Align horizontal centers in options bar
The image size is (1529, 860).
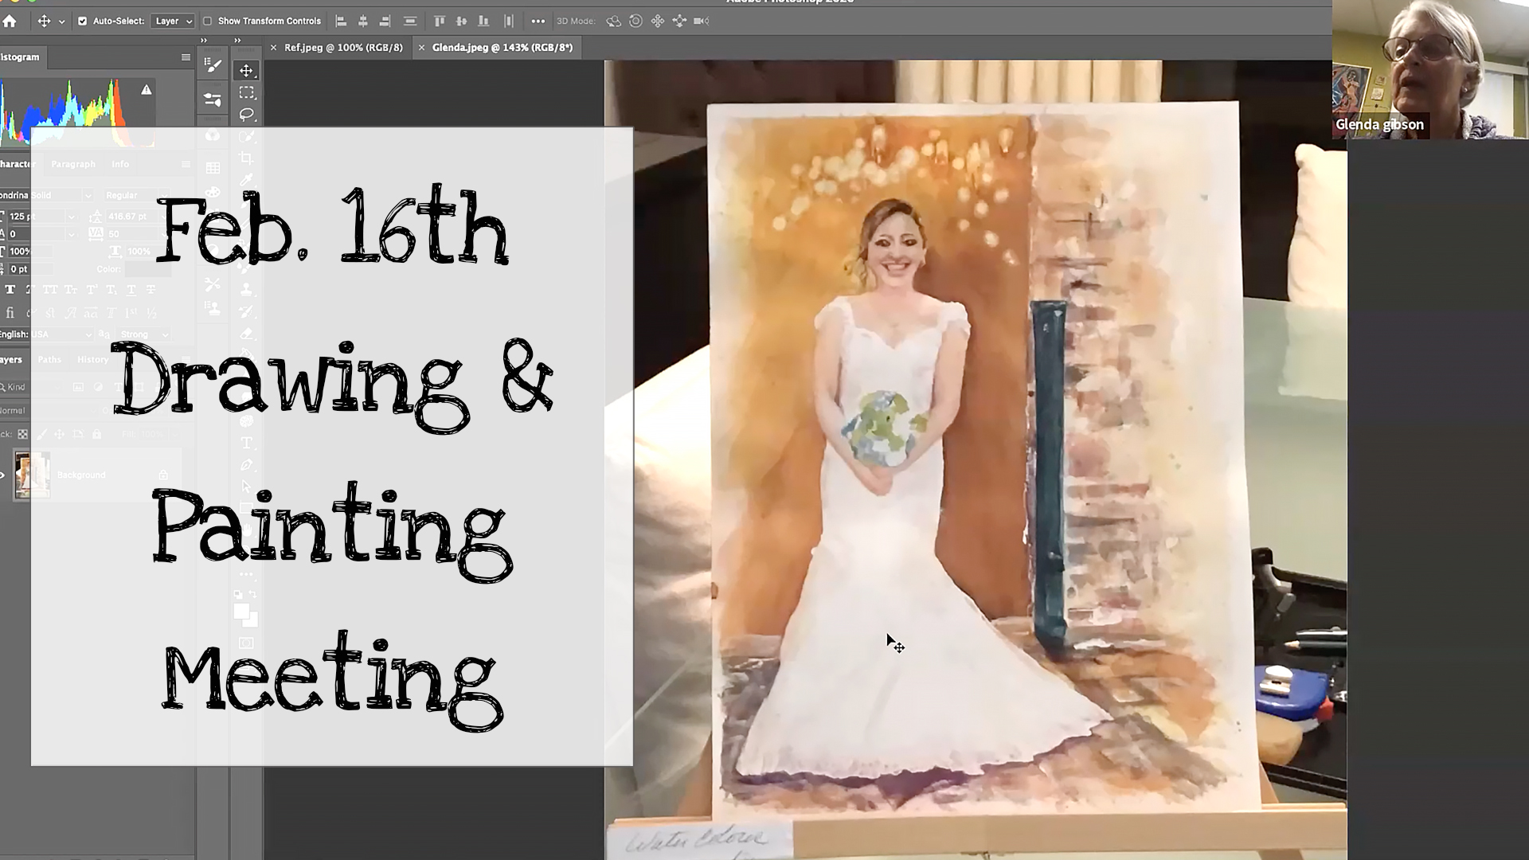coord(363,21)
